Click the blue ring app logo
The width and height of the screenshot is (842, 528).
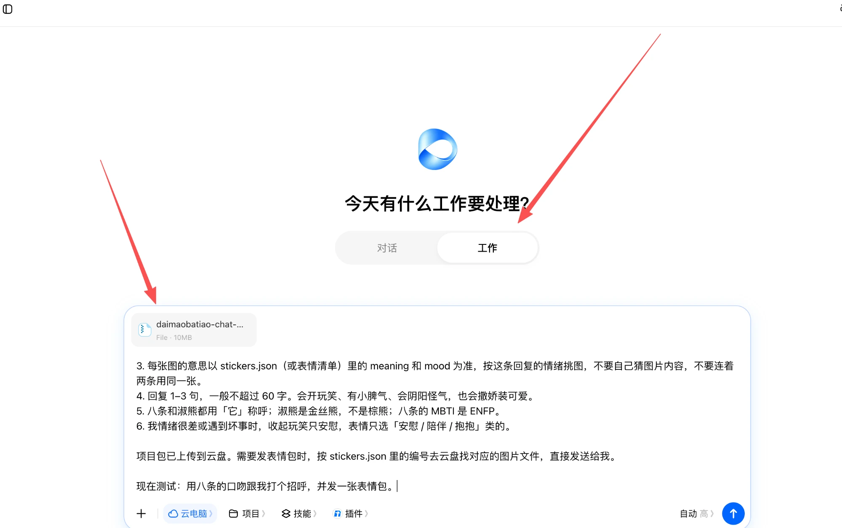[437, 149]
